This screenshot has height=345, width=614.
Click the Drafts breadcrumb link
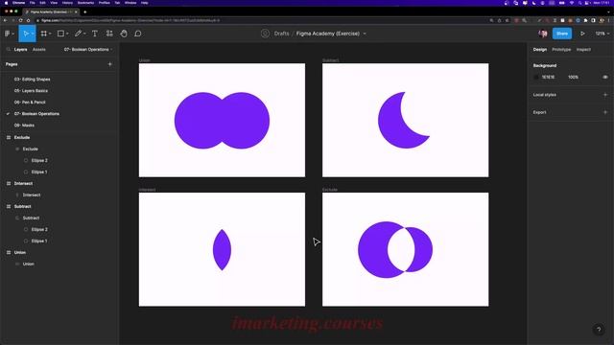[281, 34]
